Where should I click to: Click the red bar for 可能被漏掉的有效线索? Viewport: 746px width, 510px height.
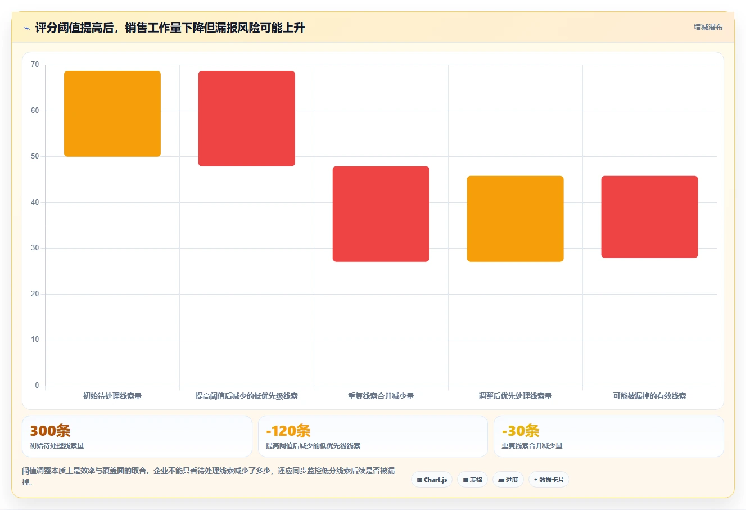[650, 217]
